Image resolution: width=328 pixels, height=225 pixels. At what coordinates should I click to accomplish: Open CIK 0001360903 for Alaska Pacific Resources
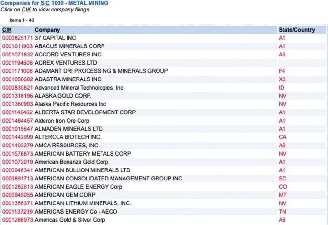pyautogui.click(x=17, y=104)
